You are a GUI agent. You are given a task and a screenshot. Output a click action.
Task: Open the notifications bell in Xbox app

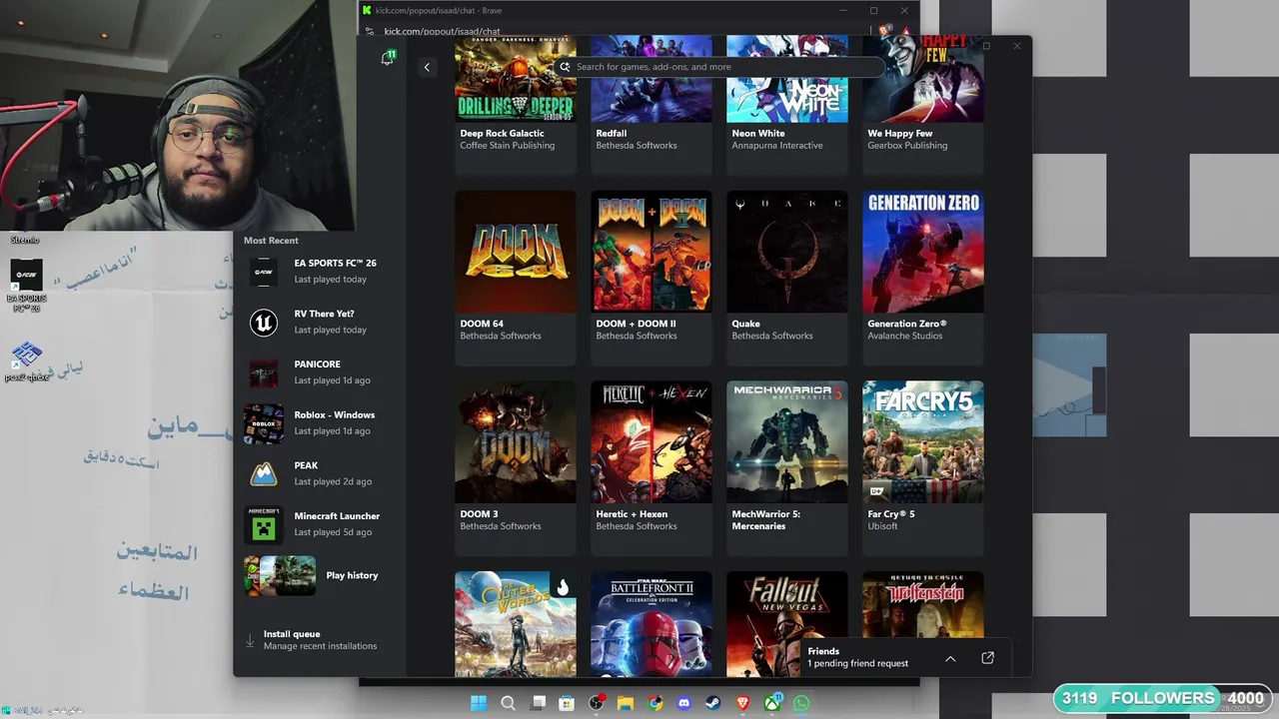[x=388, y=59]
